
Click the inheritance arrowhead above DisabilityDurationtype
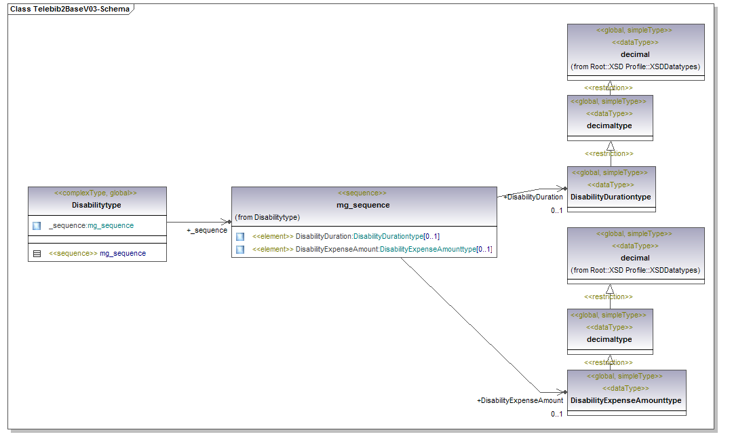pyautogui.click(x=610, y=146)
